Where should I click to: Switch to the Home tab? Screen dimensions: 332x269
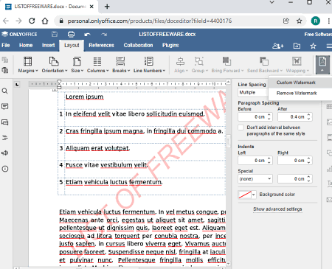tap(26, 46)
